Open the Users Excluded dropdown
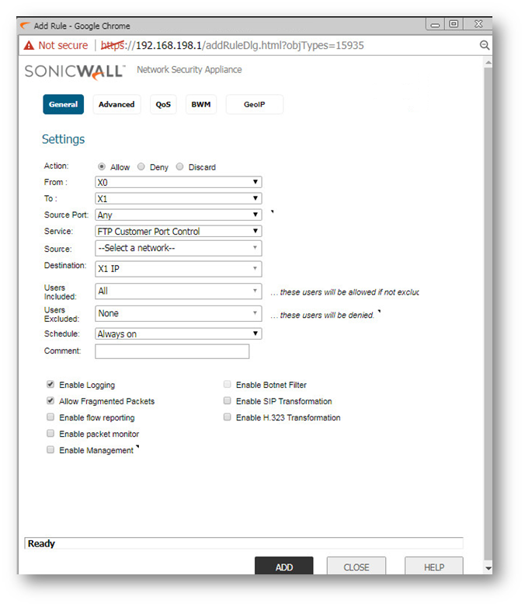 point(179,313)
